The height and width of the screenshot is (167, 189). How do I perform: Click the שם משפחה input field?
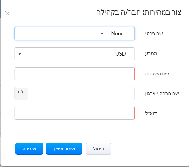pos(75,73)
